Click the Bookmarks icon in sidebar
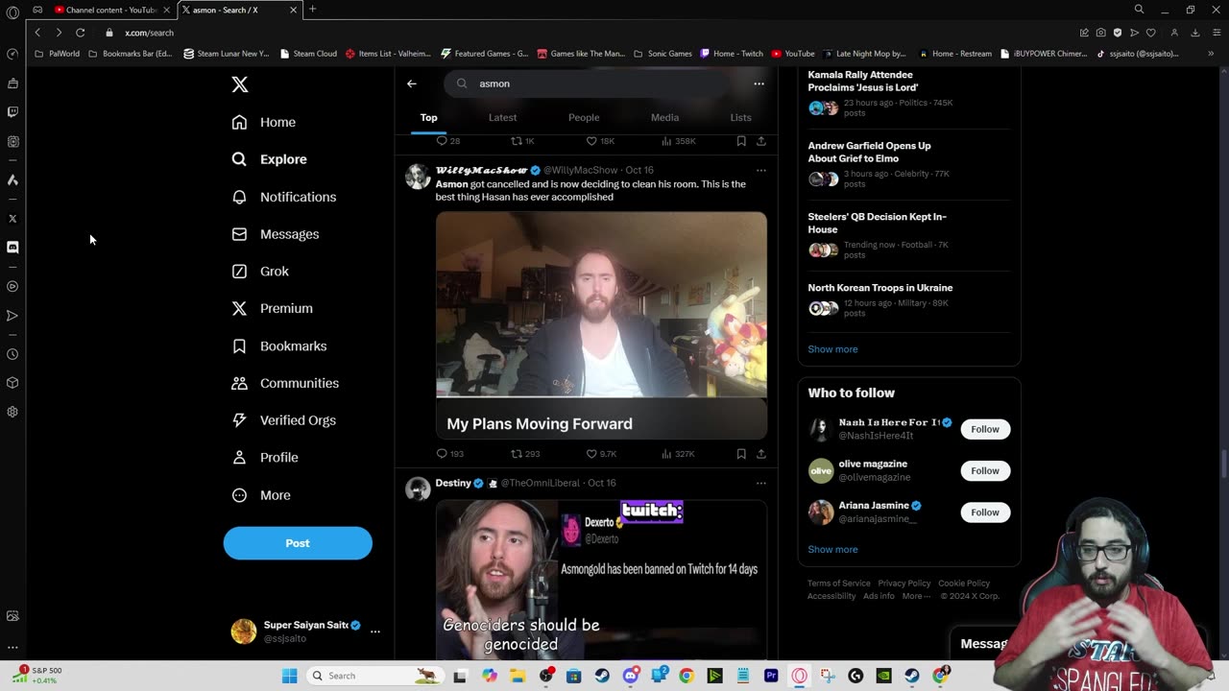 (x=239, y=345)
